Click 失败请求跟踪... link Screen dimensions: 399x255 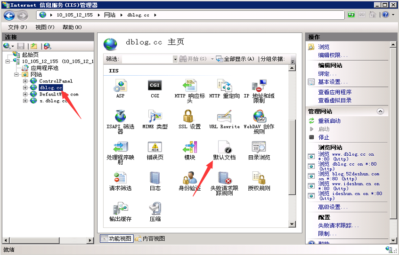(338, 225)
